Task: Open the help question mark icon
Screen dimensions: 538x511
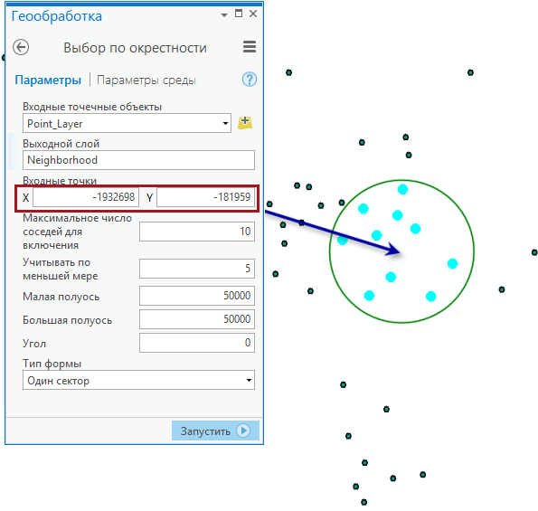Action: tap(250, 80)
